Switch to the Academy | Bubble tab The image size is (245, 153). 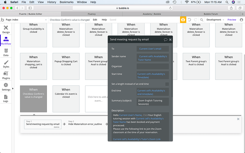click(x=152, y=14)
